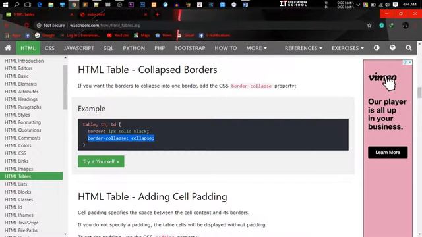Image resolution: width=422 pixels, height=237 pixels.
Task: Select PYTHON in the top navigation
Action: 134,48
